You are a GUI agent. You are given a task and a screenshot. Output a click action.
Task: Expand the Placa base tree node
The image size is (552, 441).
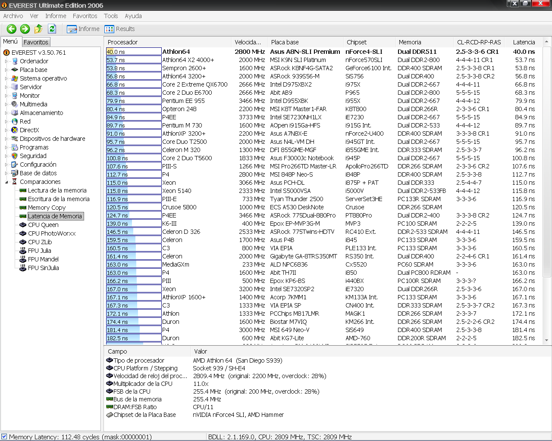(6, 70)
